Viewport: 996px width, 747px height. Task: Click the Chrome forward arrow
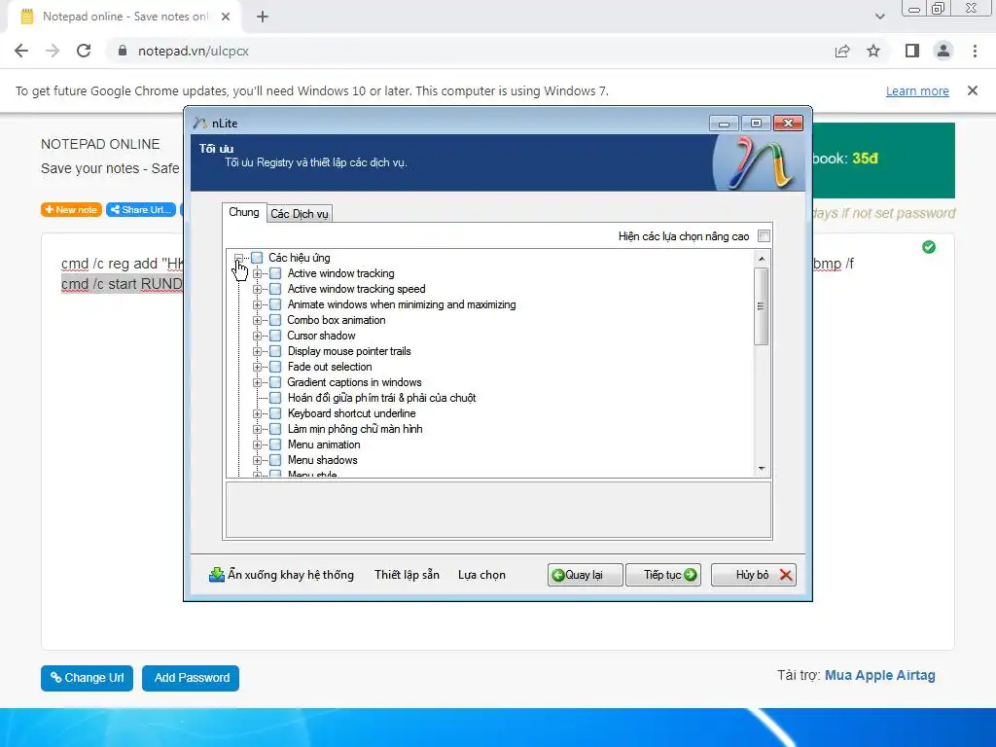(53, 51)
